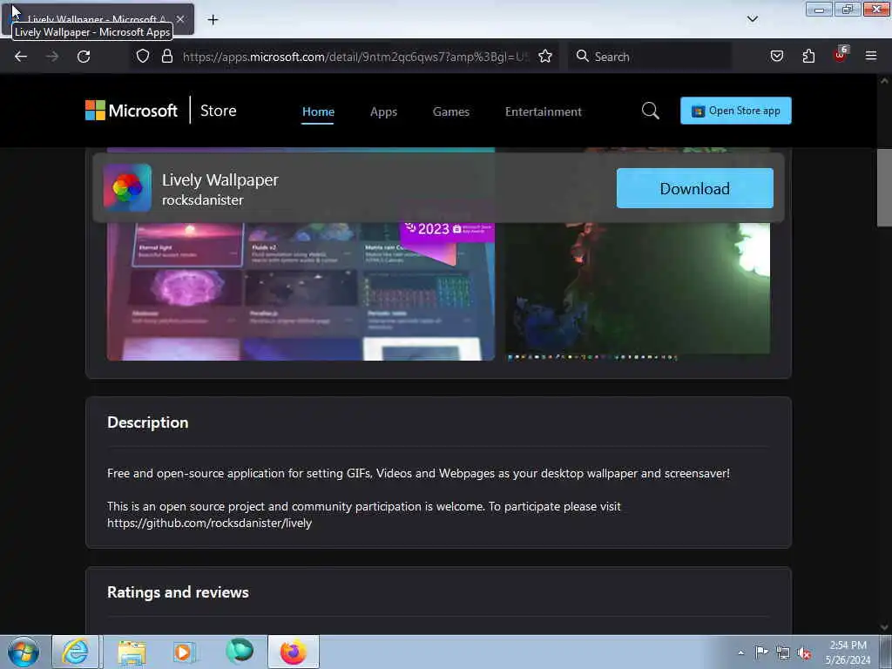
Task: Close the Lively Wallpaper tab
Action: point(180,19)
